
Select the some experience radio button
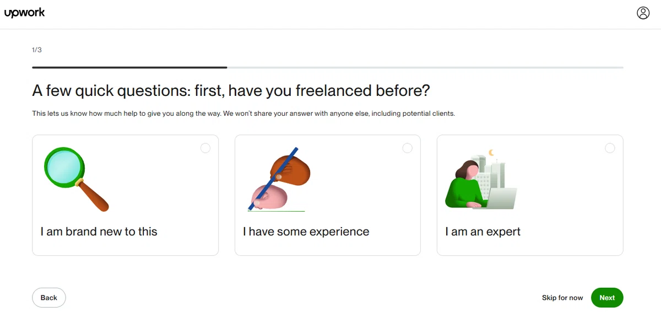pos(408,148)
